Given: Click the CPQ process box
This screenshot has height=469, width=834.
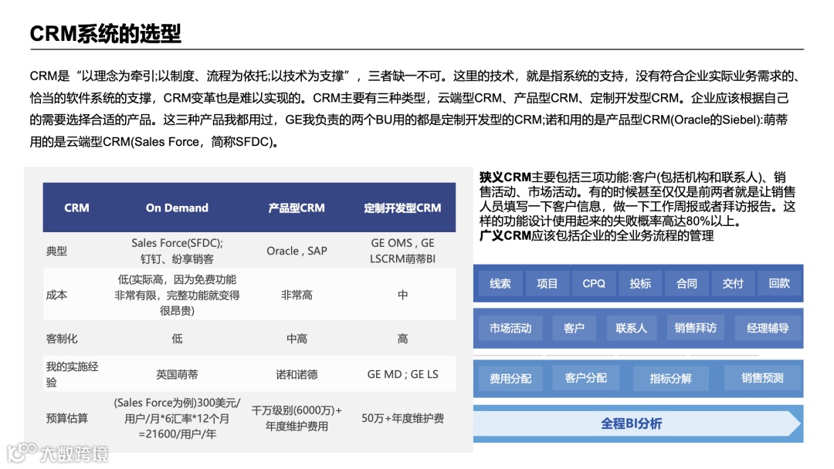Looking at the screenshot, I should pyautogui.click(x=594, y=283).
